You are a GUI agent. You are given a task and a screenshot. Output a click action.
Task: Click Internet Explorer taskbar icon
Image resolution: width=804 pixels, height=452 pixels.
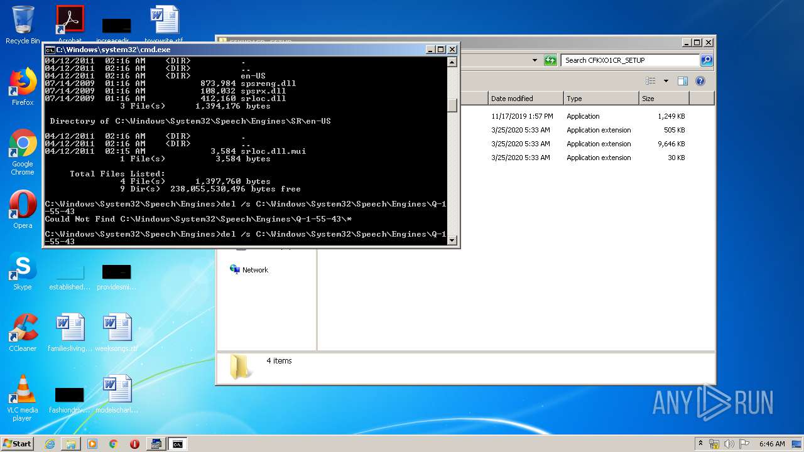click(50, 444)
